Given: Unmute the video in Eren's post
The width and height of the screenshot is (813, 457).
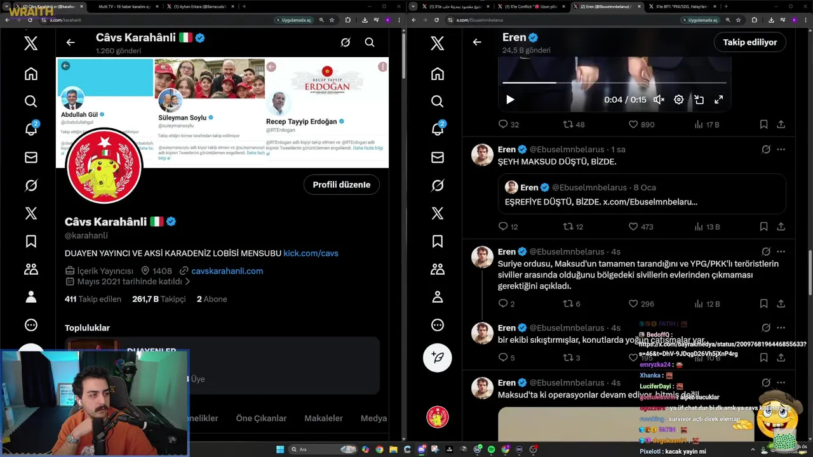Looking at the screenshot, I should (659, 100).
